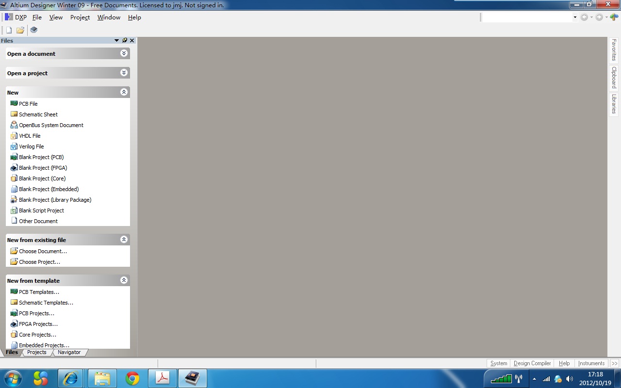
Task: Click the OpenBus System Document icon
Action: click(x=14, y=125)
